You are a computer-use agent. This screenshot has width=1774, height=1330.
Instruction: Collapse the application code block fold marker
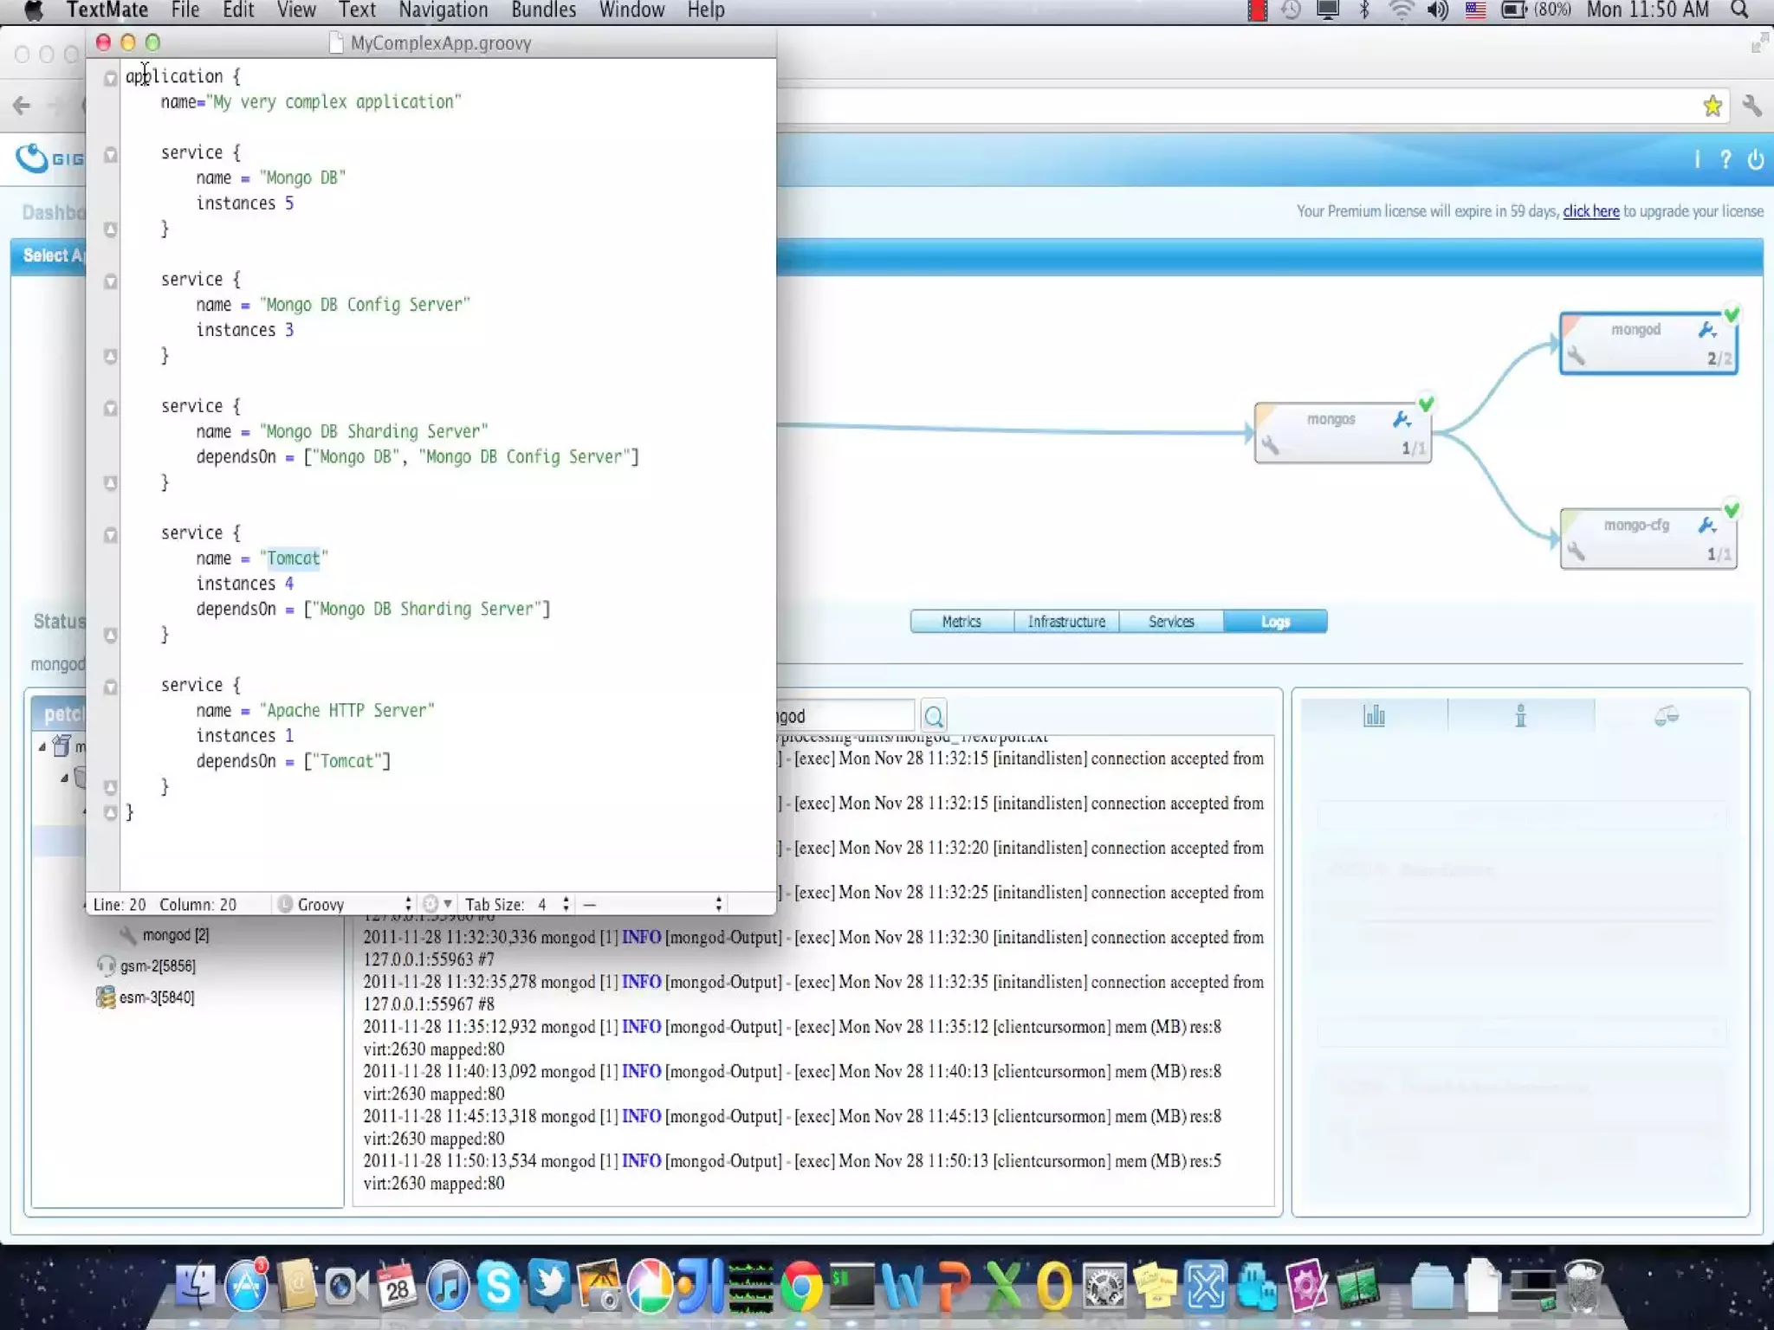tap(110, 78)
